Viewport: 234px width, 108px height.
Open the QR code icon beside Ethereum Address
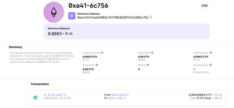click(72, 16)
